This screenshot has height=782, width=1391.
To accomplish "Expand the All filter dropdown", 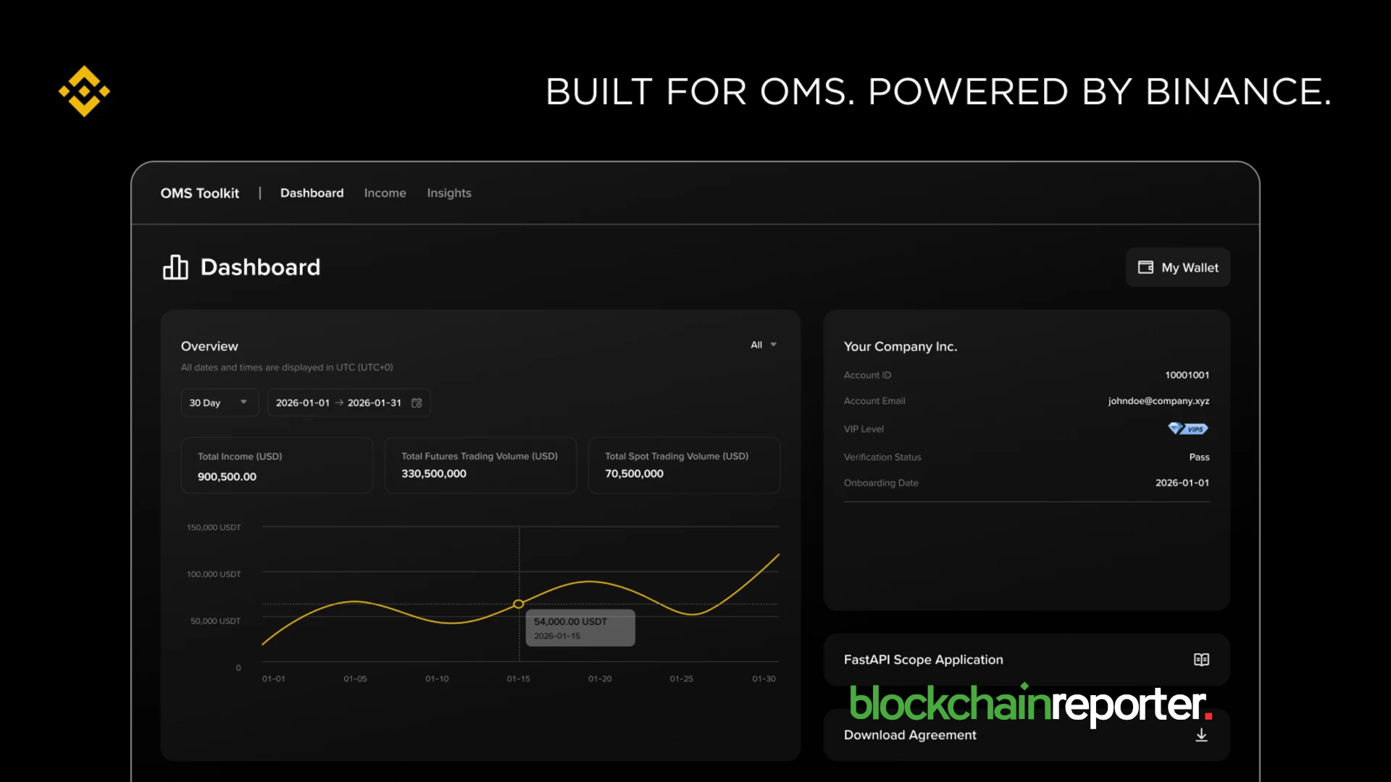I will tap(764, 345).
